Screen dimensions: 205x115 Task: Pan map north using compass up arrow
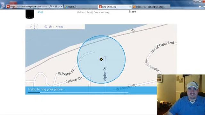(34, 25)
